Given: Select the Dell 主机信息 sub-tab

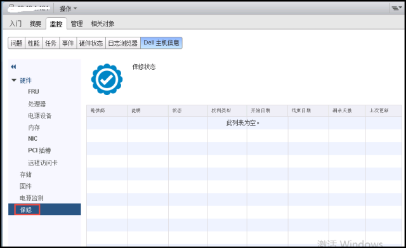Looking at the screenshot, I should tap(161, 43).
